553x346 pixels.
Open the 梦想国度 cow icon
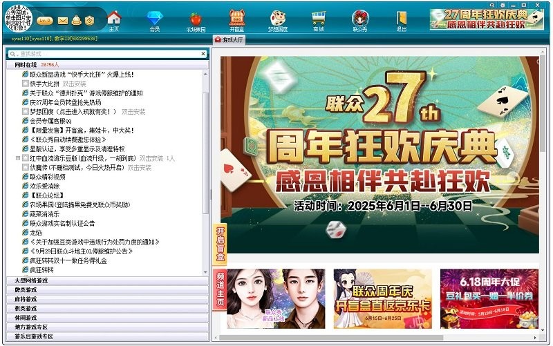pos(278,21)
